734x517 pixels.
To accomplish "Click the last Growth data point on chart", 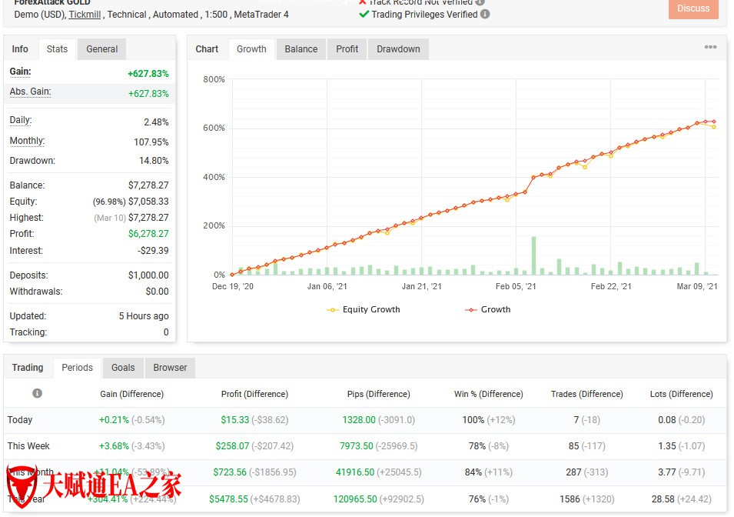I will pos(714,122).
